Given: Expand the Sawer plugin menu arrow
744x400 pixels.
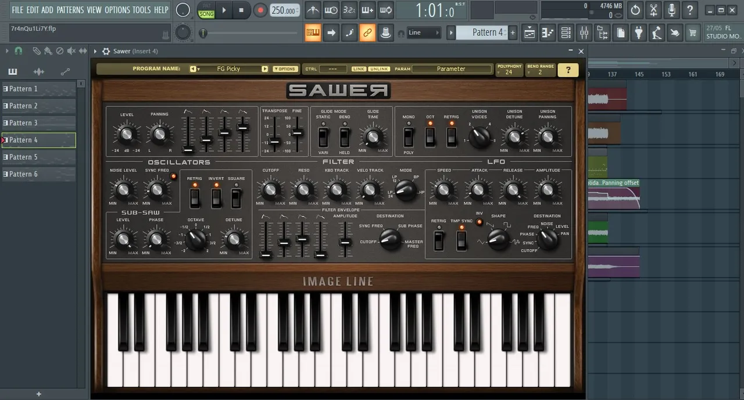Looking at the screenshot, I should [95, 51].
